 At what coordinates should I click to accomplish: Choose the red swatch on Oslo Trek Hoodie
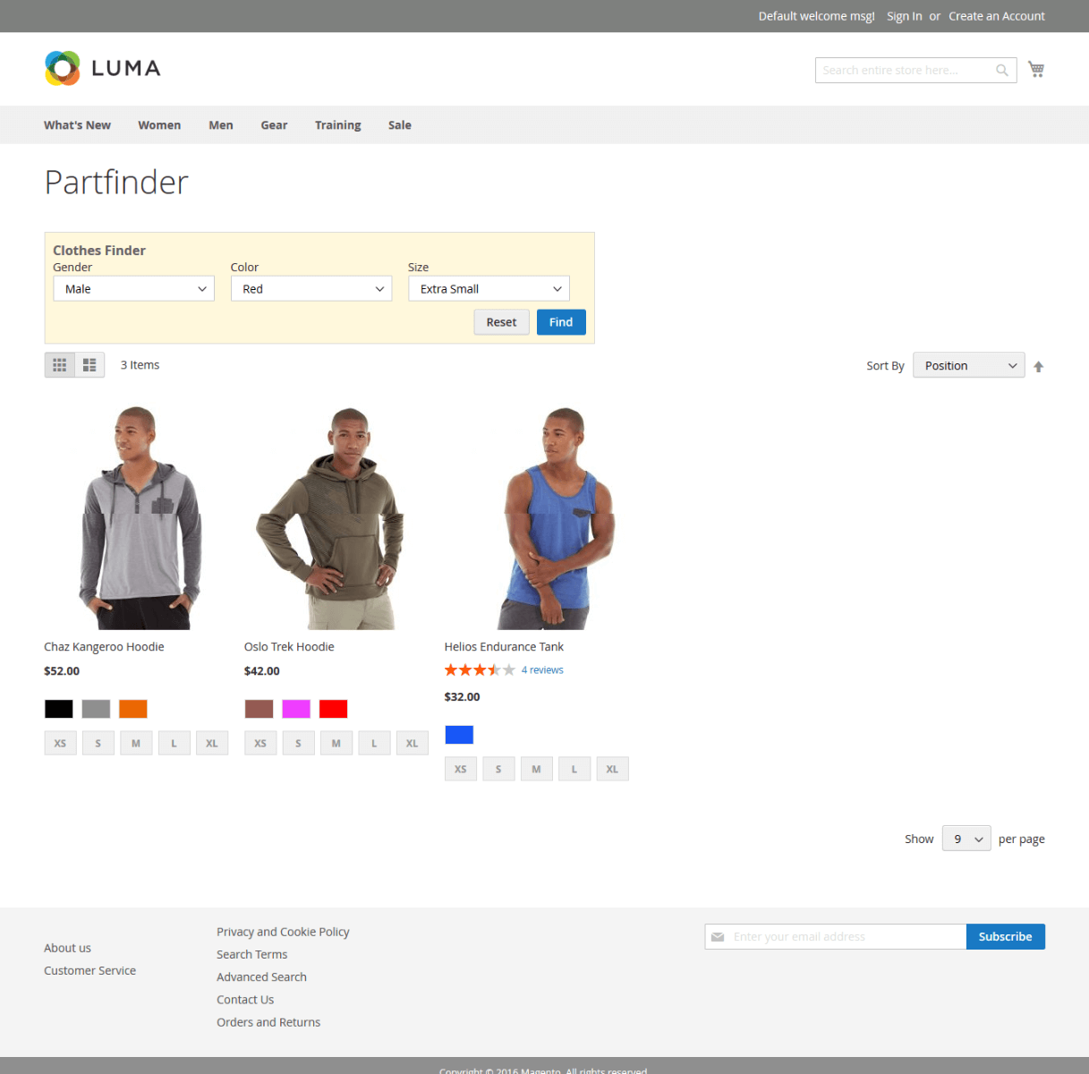[x=333, y=710]
